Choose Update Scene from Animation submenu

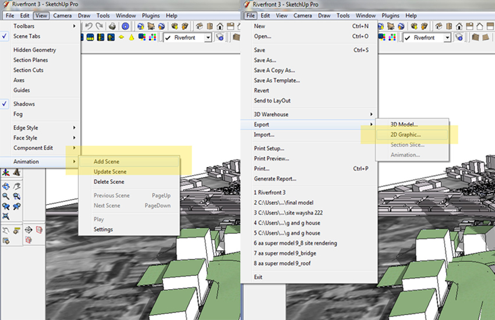[129, 172]
